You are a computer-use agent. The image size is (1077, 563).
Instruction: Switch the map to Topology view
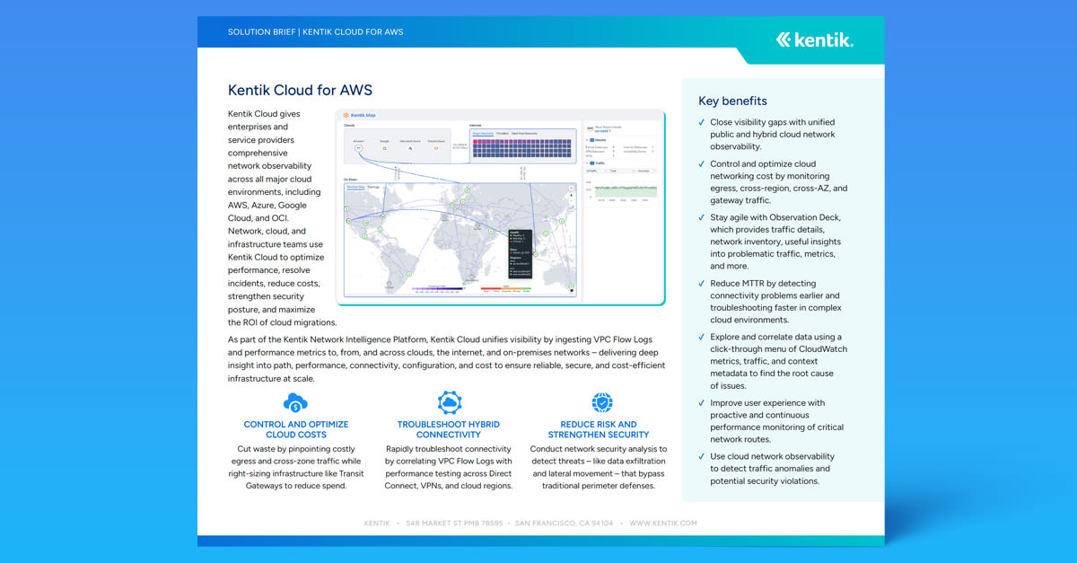point(373,187)
